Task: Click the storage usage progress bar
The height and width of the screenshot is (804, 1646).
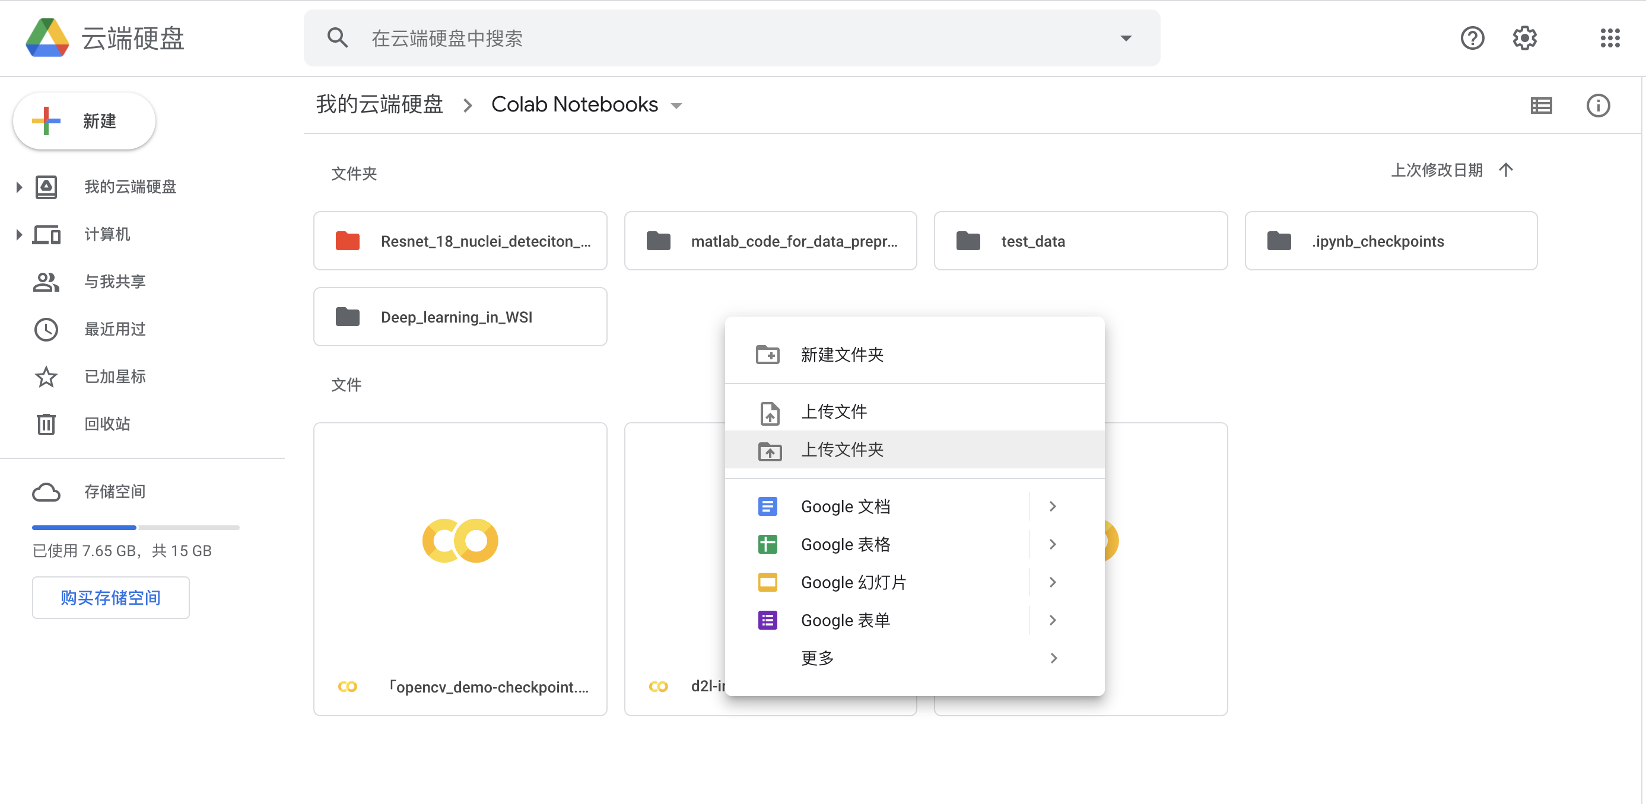Action: point(135,527)
